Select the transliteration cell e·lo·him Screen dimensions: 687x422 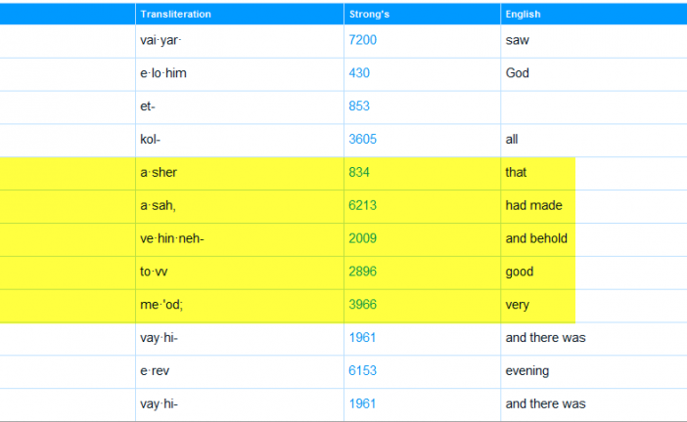[x=163, y=73]
